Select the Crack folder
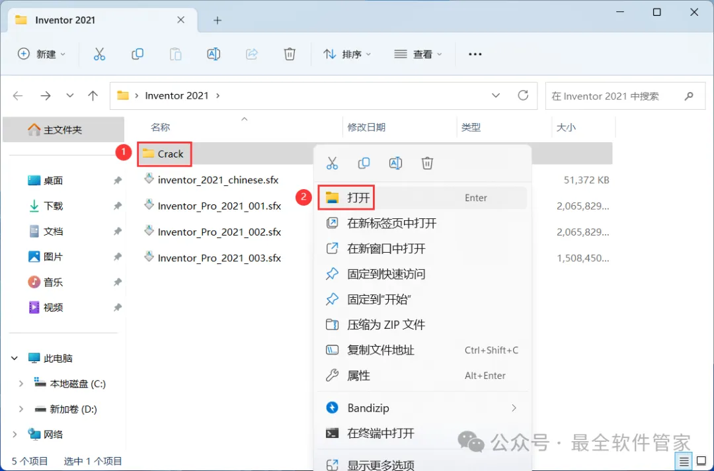714x471 pixels. (165, 154)
